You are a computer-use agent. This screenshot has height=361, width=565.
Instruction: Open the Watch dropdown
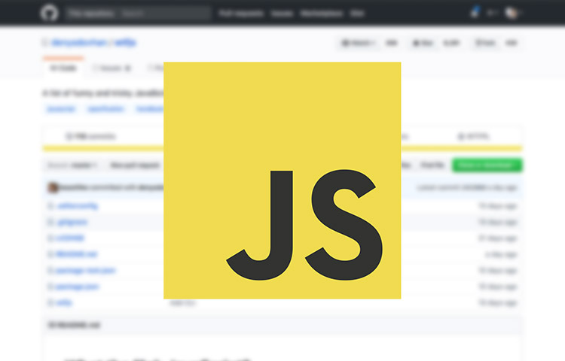pyautogui.click(x=358, y=44)
